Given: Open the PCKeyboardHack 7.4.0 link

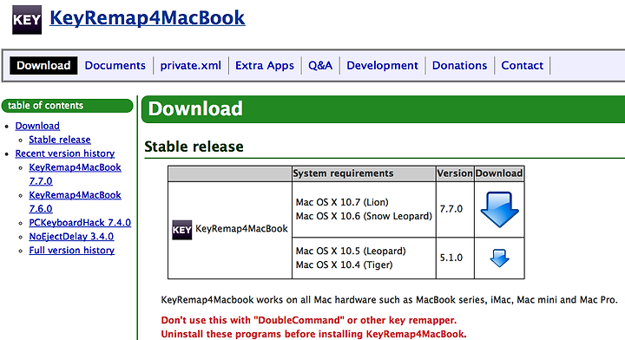Looking at the screenshot, I should [80, 223].
